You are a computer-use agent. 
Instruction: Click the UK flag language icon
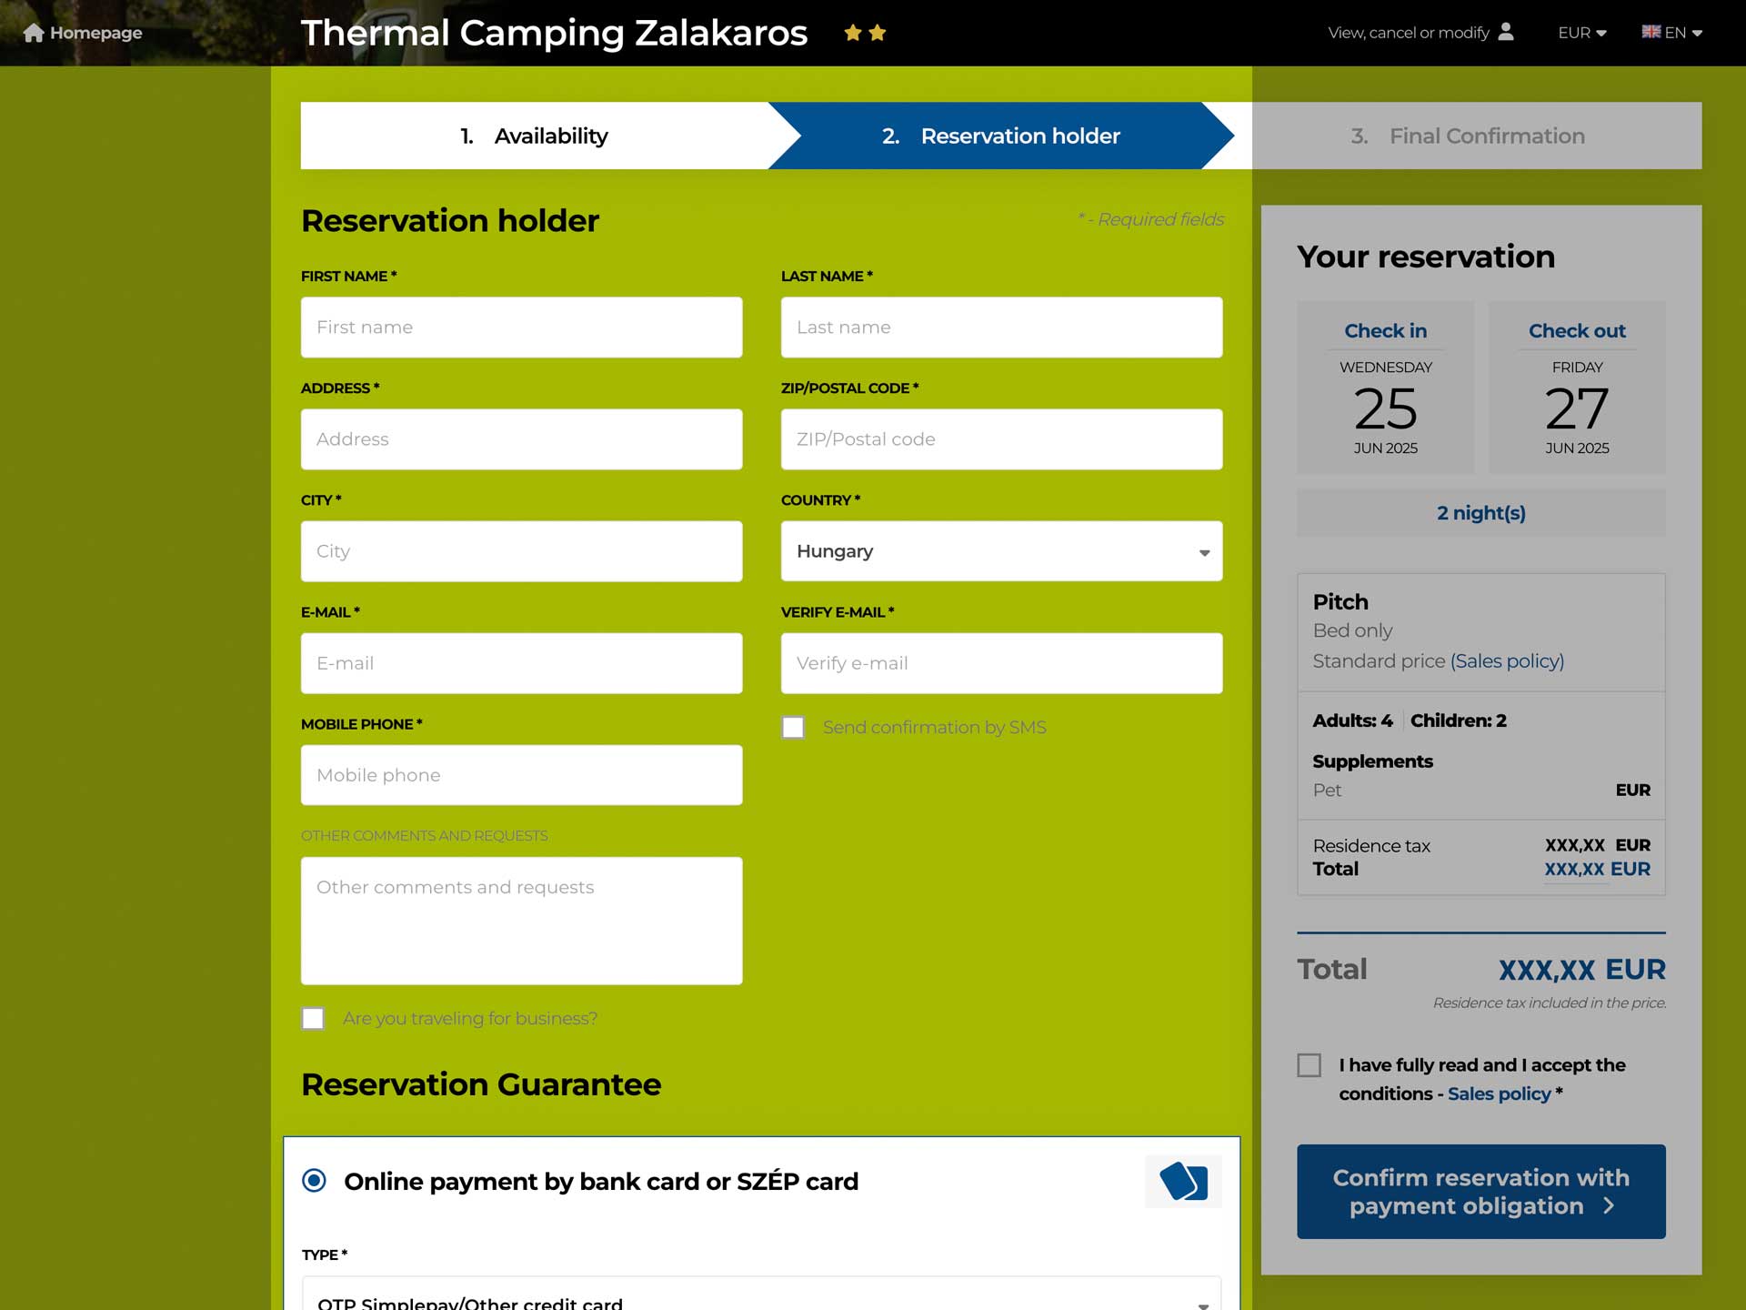click(x=1651, y=32)
